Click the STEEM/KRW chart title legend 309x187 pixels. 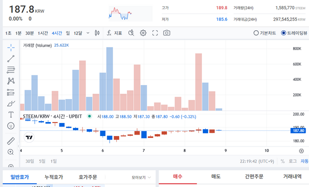[52, 116]
